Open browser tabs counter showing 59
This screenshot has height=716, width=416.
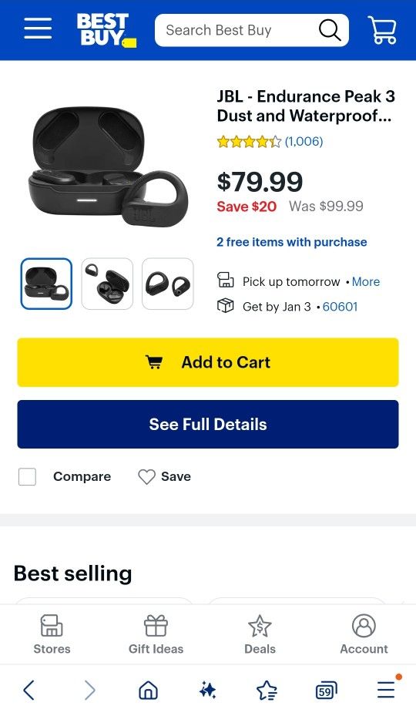point(326,691)
